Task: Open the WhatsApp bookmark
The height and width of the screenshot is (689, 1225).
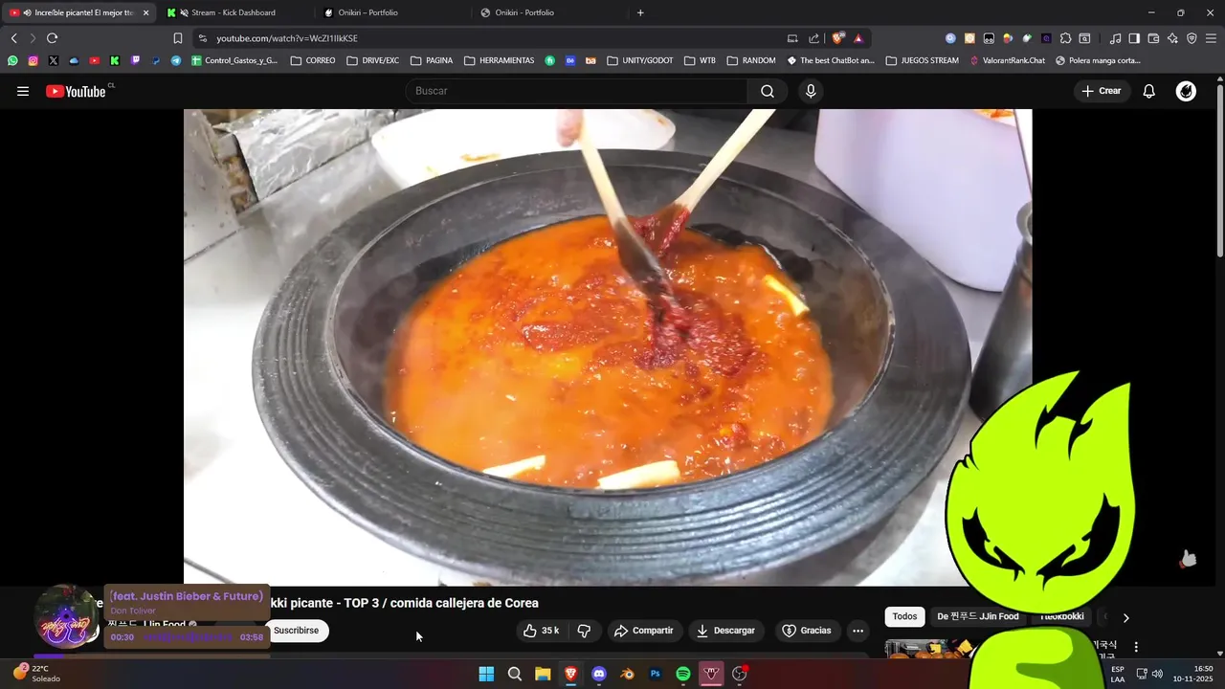Action: click(12, 60)
